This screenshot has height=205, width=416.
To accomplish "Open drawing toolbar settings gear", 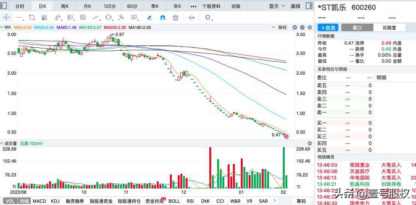I will point(208,18).
